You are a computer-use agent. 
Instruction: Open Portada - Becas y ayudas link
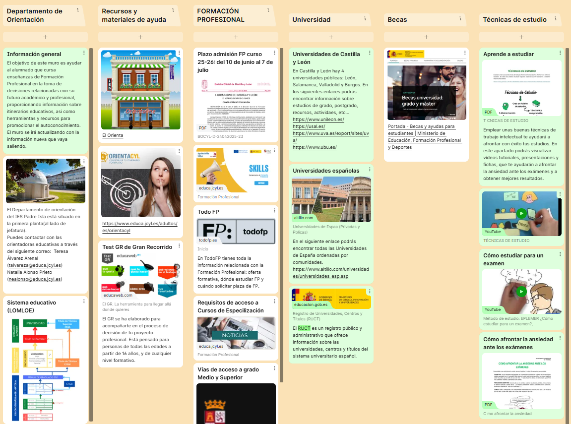[x=425, y=137]
